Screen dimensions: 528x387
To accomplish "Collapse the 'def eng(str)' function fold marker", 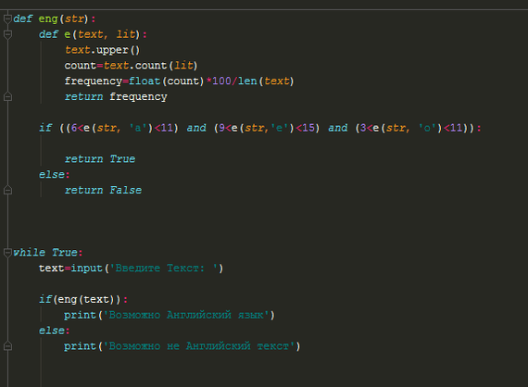I will coord(7,19).
